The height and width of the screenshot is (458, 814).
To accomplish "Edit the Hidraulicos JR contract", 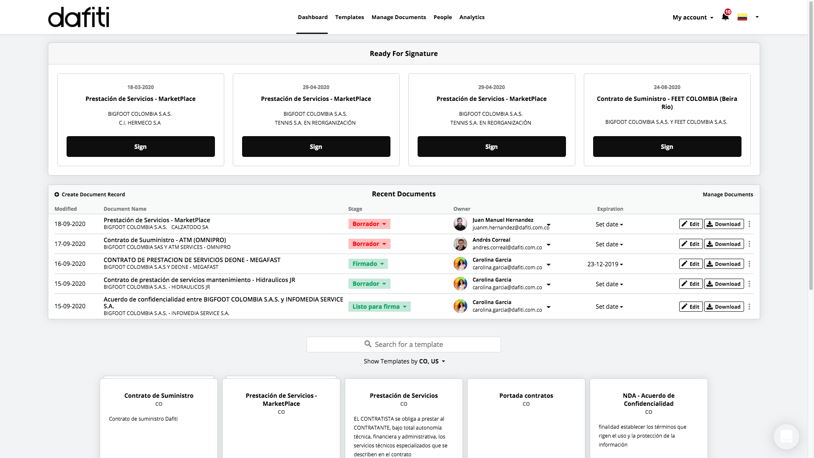I will click(691, 284).
